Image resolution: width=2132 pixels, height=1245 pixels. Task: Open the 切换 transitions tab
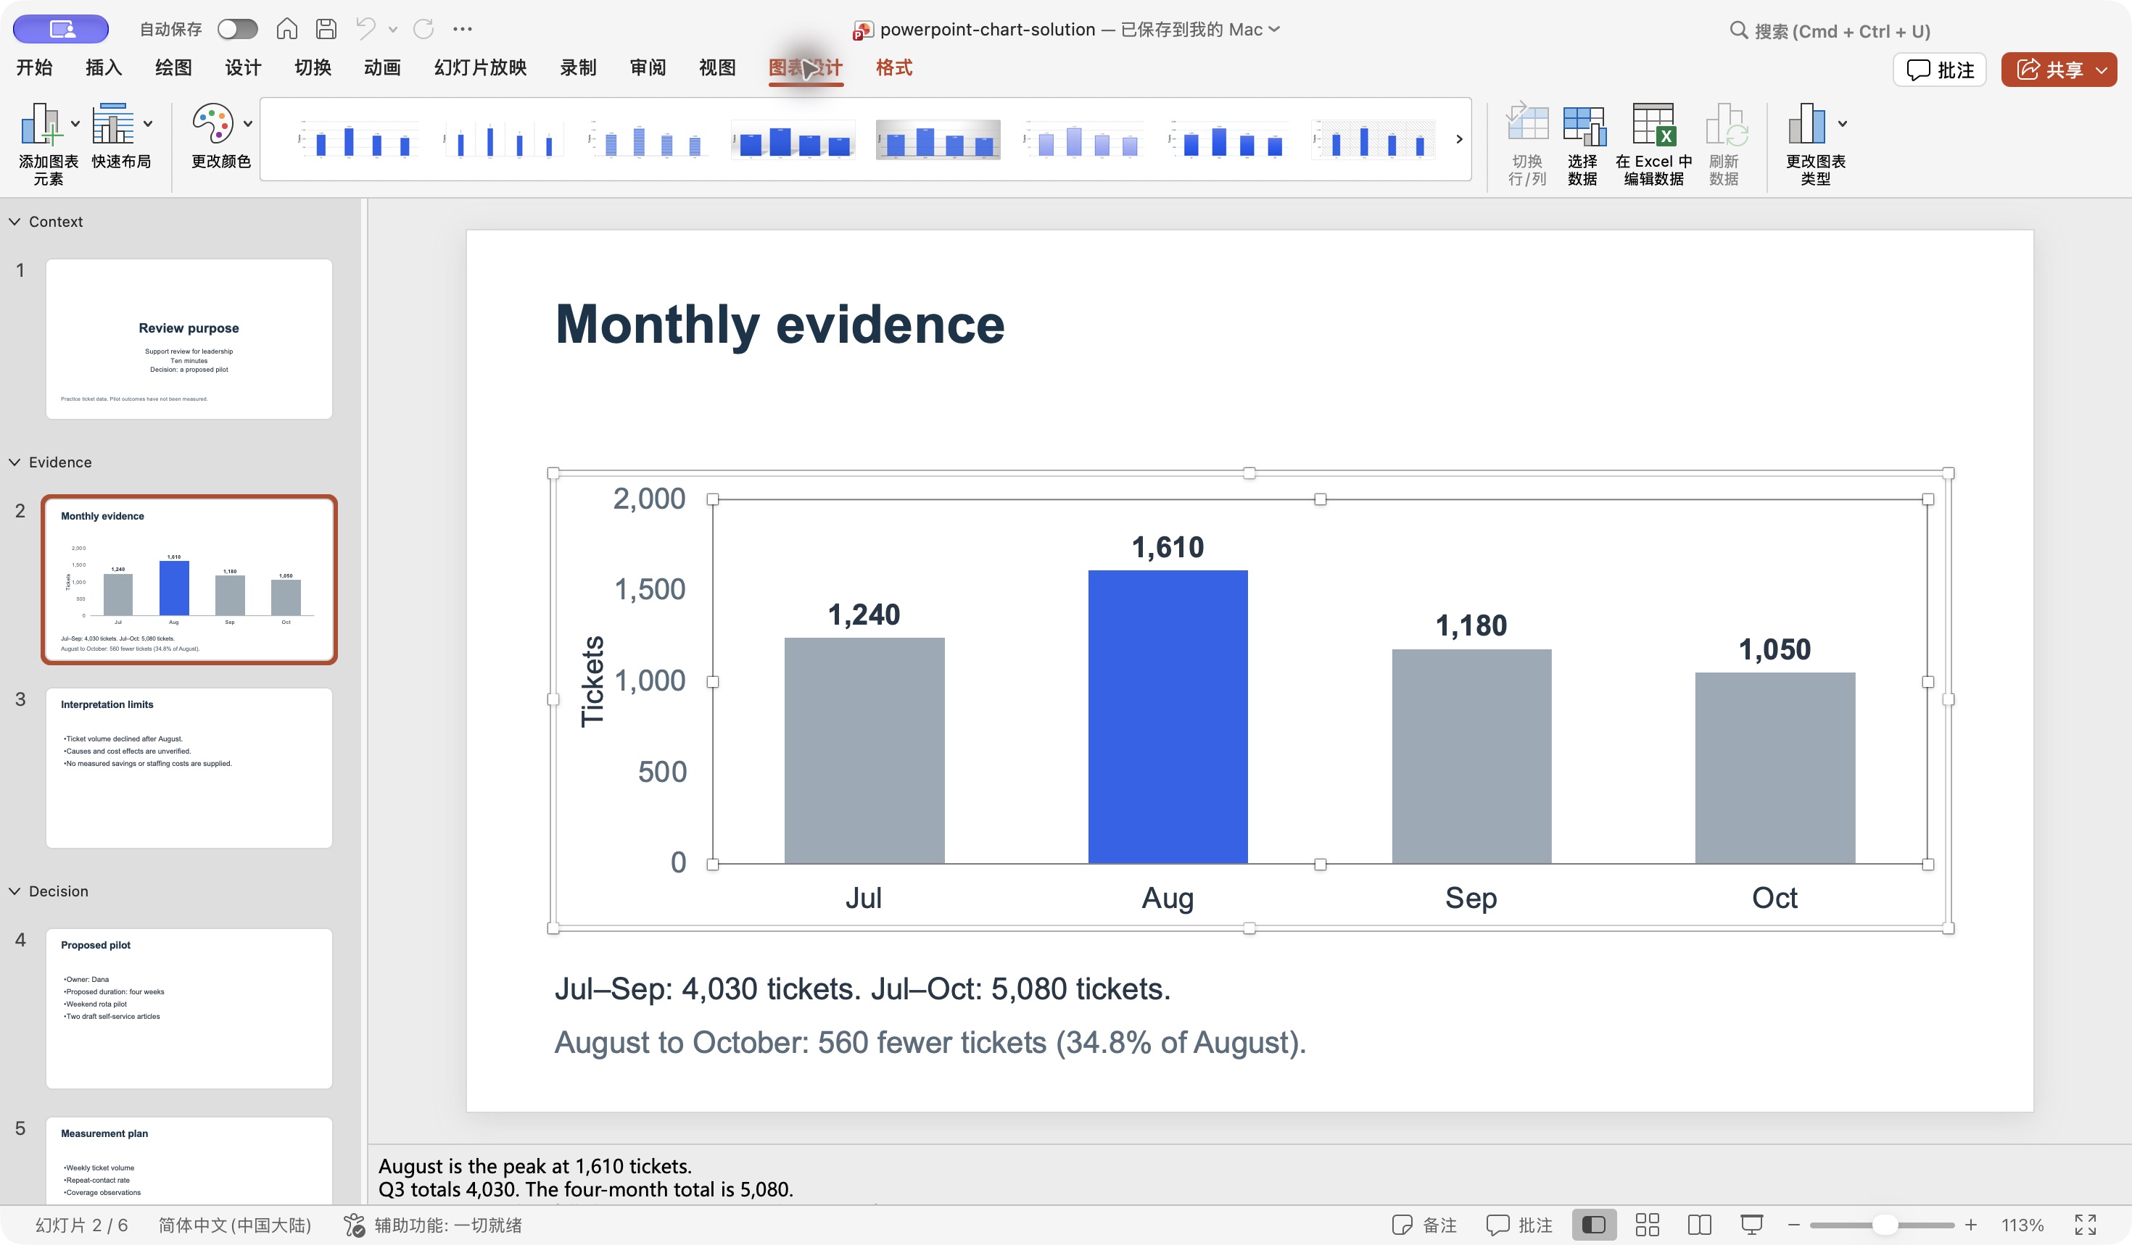click(x=312, y=67)
